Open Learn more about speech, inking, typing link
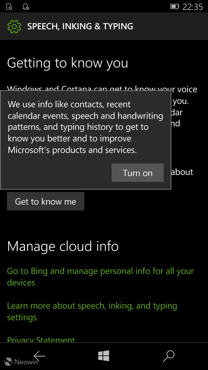The image size is (208, 370). 92,311
